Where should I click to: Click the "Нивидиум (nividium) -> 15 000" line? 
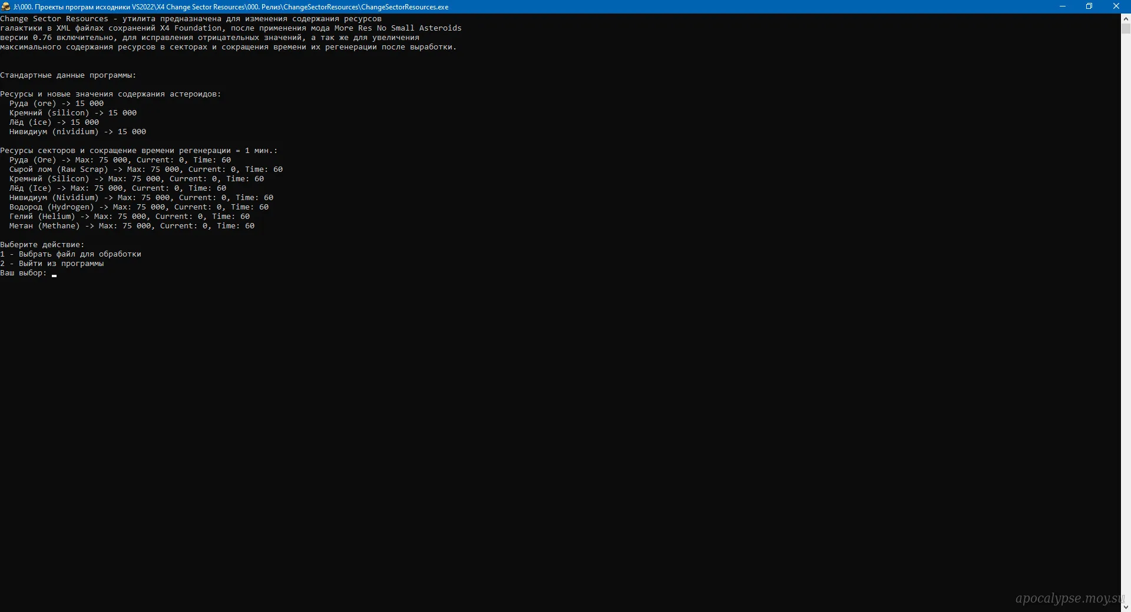coord(78,132)
